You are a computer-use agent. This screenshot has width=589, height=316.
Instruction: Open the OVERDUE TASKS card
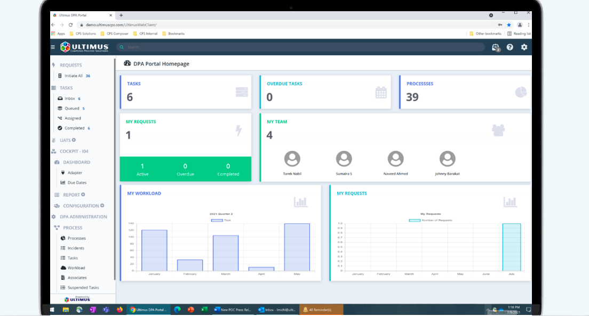click(x=325, y=92)
